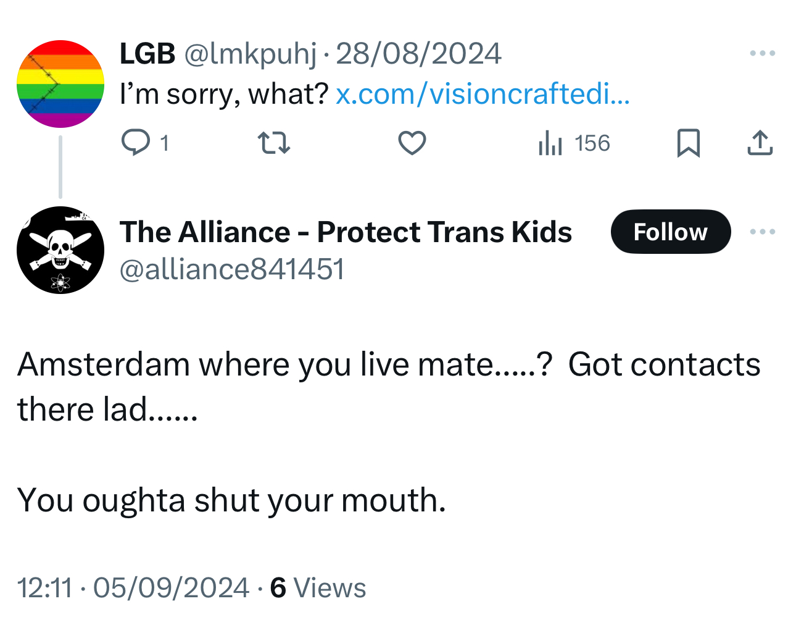The height and width of the screenshot is (630, 796).
Task: Click the 6 Views count
Action: tap(318, 587)
